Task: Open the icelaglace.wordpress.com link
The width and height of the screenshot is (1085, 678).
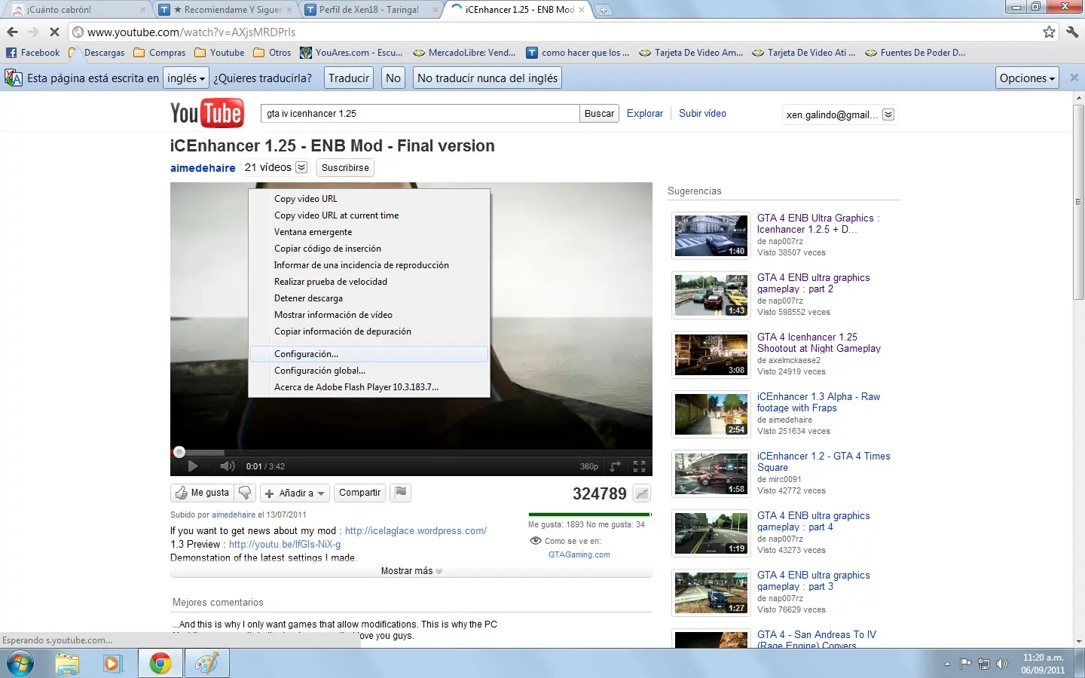Action: tap(416, 530)
